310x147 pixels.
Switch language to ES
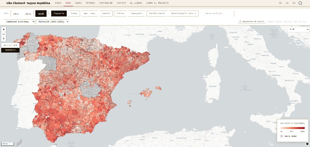(x=294, y=3)
